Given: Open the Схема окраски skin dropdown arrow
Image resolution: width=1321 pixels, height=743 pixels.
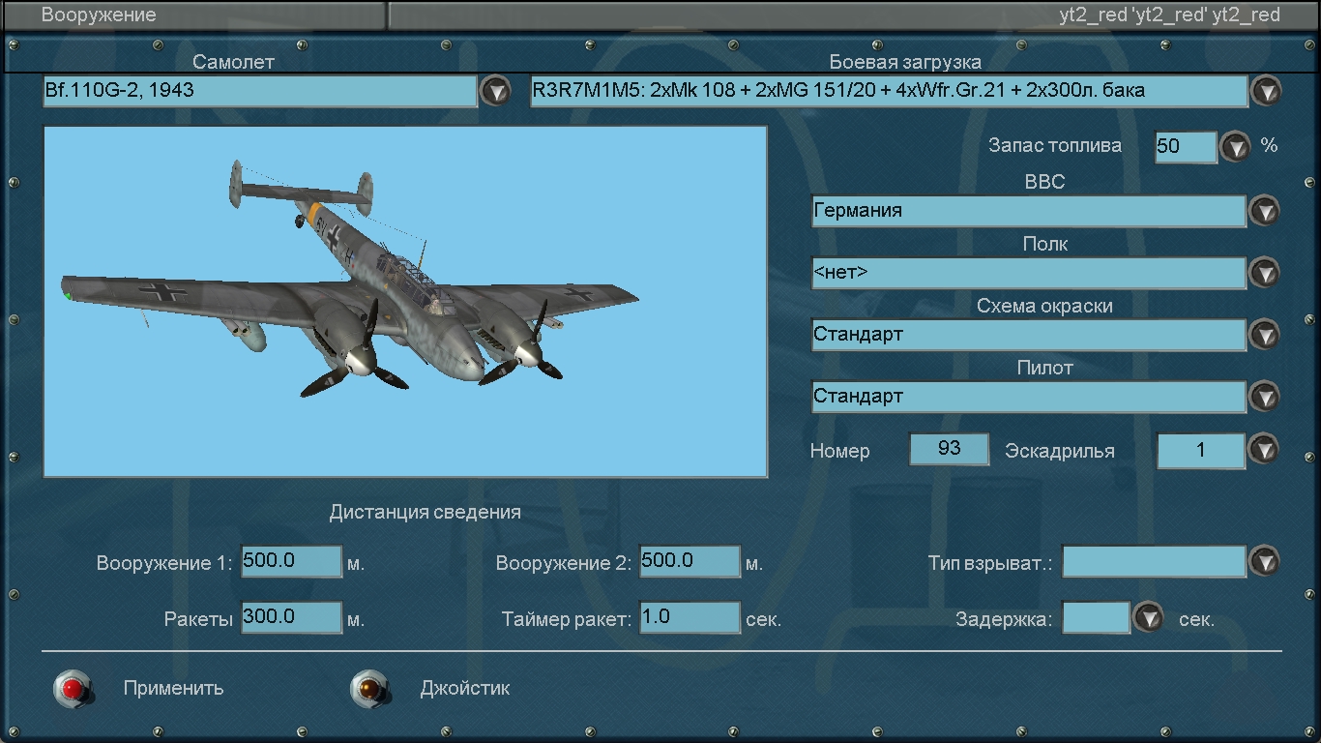Looking at the screenshot, I should pyautogui.click(x=1264, y=335).
